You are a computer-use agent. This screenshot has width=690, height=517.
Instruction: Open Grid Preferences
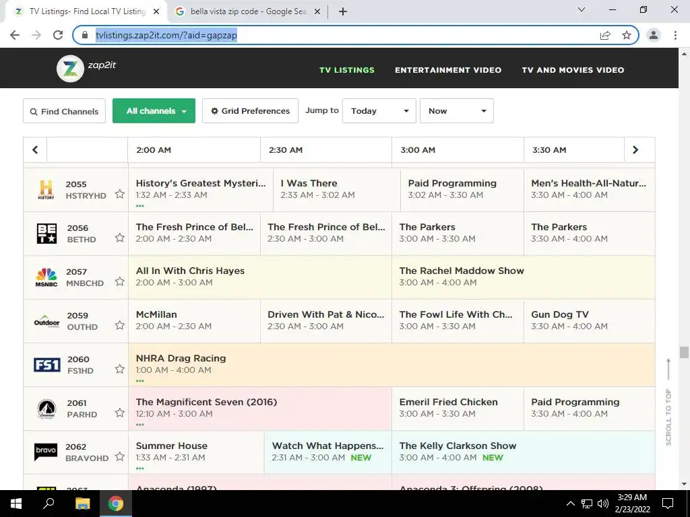(251, 111)
